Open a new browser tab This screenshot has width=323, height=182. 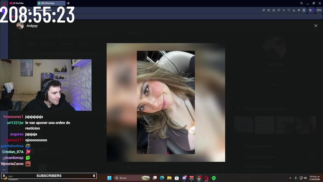[68, 3]
